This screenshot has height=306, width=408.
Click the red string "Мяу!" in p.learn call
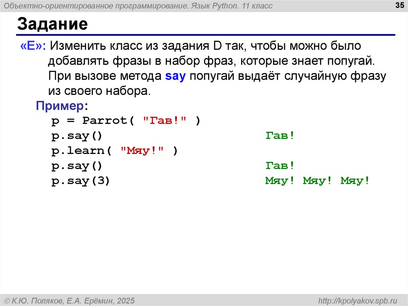pyautogui.click(x=142, y=151)
